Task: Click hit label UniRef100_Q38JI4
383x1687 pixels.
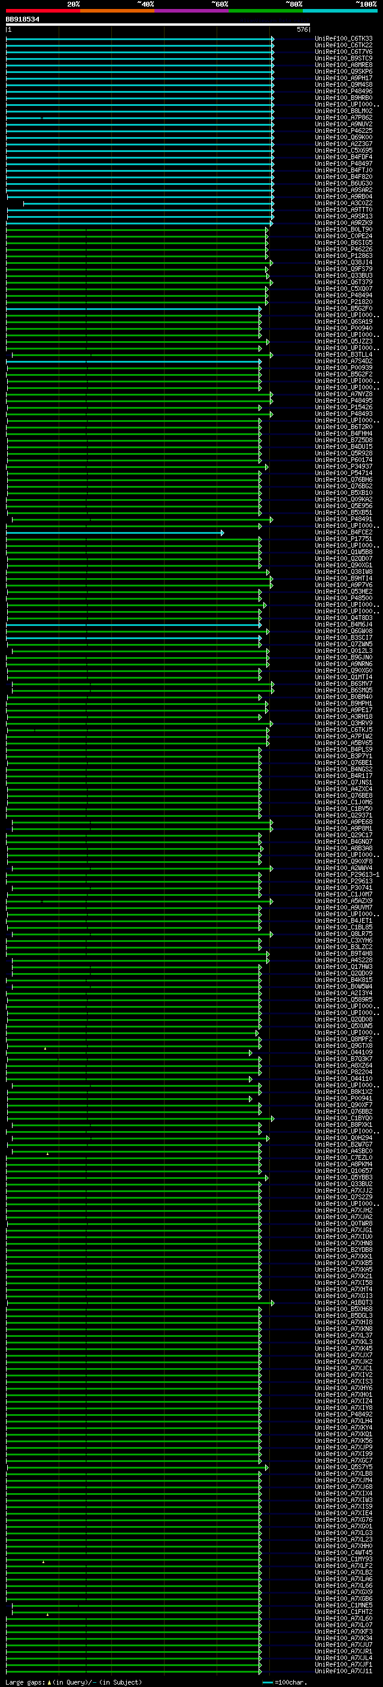Action: 344,262
